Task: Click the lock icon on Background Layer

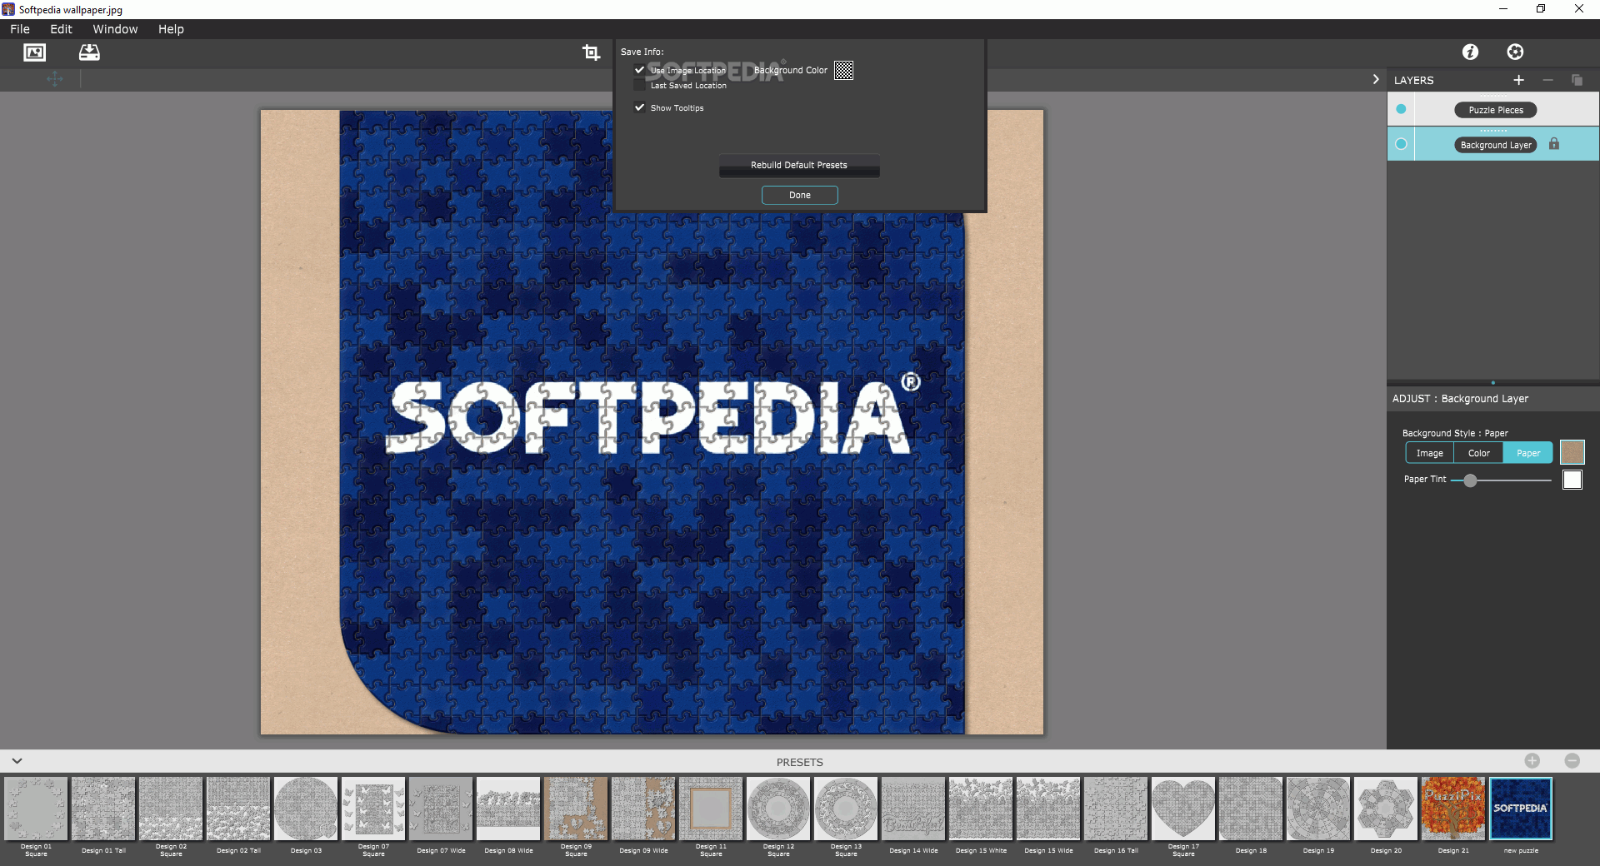Action: [1554, 144]
